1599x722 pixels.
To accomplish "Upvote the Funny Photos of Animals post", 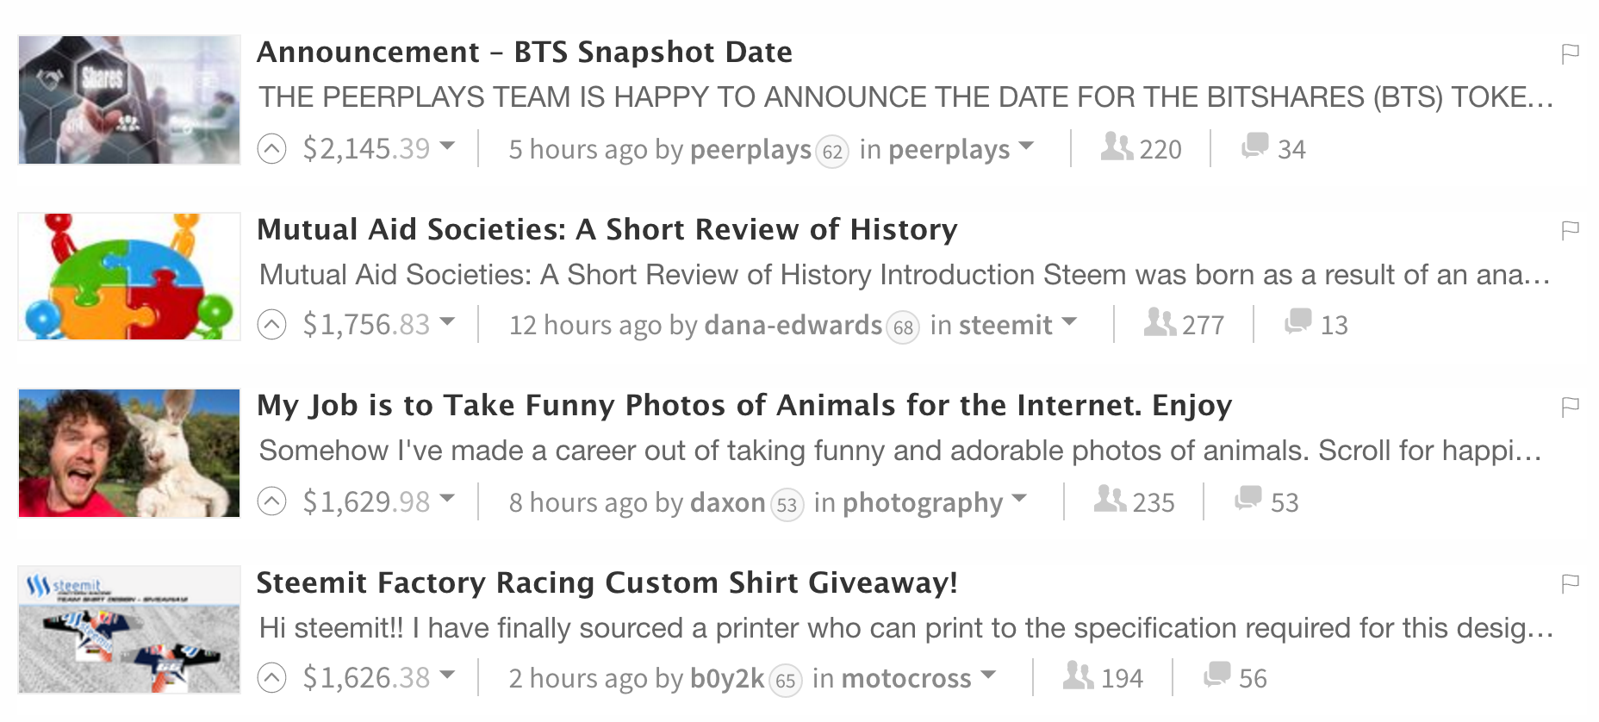I will pos(271,501).
